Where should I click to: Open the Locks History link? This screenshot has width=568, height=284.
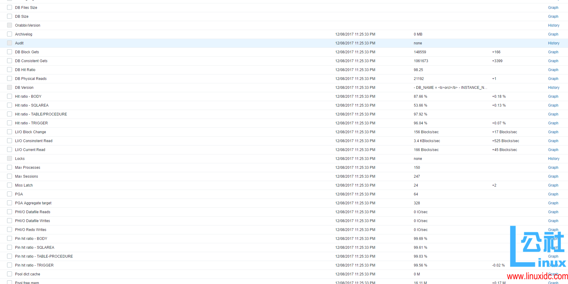click(x=554, y=159)
